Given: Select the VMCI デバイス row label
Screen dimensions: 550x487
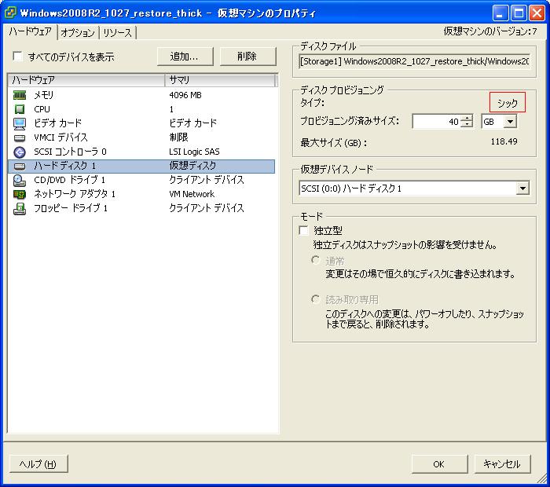Looking at the screenshot, I should (x=60, y=137).
